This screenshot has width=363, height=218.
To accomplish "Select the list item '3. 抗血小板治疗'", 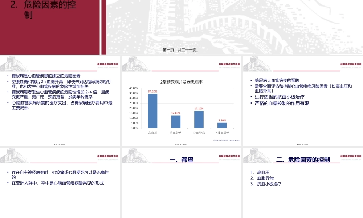I will pyautogui.click(x=266, y=184).
